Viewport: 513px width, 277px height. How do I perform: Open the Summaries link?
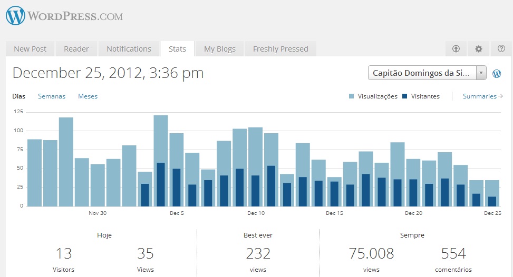[x=479, y=96]
